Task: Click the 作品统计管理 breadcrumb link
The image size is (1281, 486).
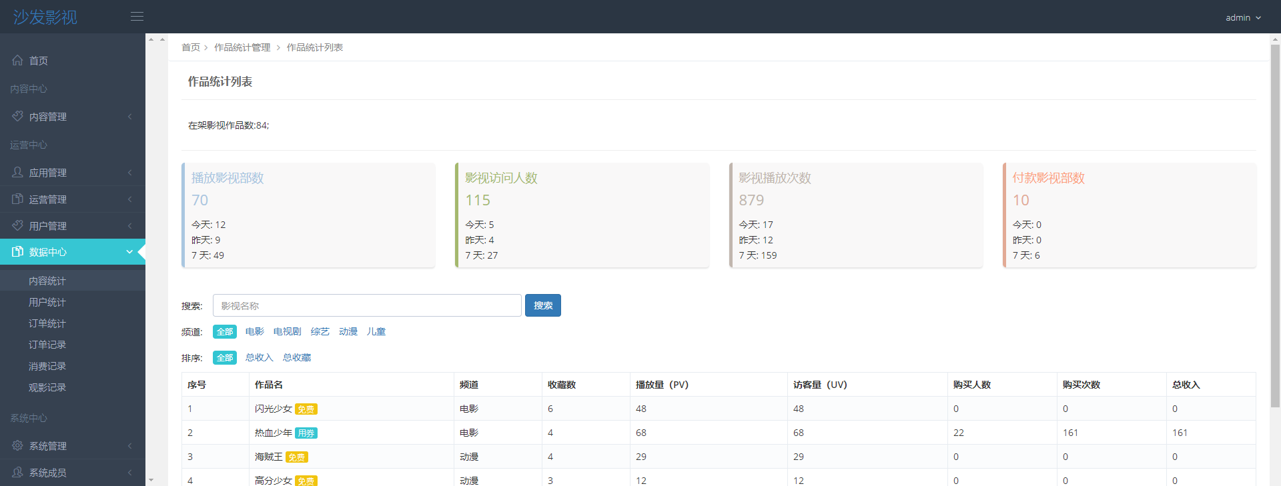Action: (x=242, y=47)
